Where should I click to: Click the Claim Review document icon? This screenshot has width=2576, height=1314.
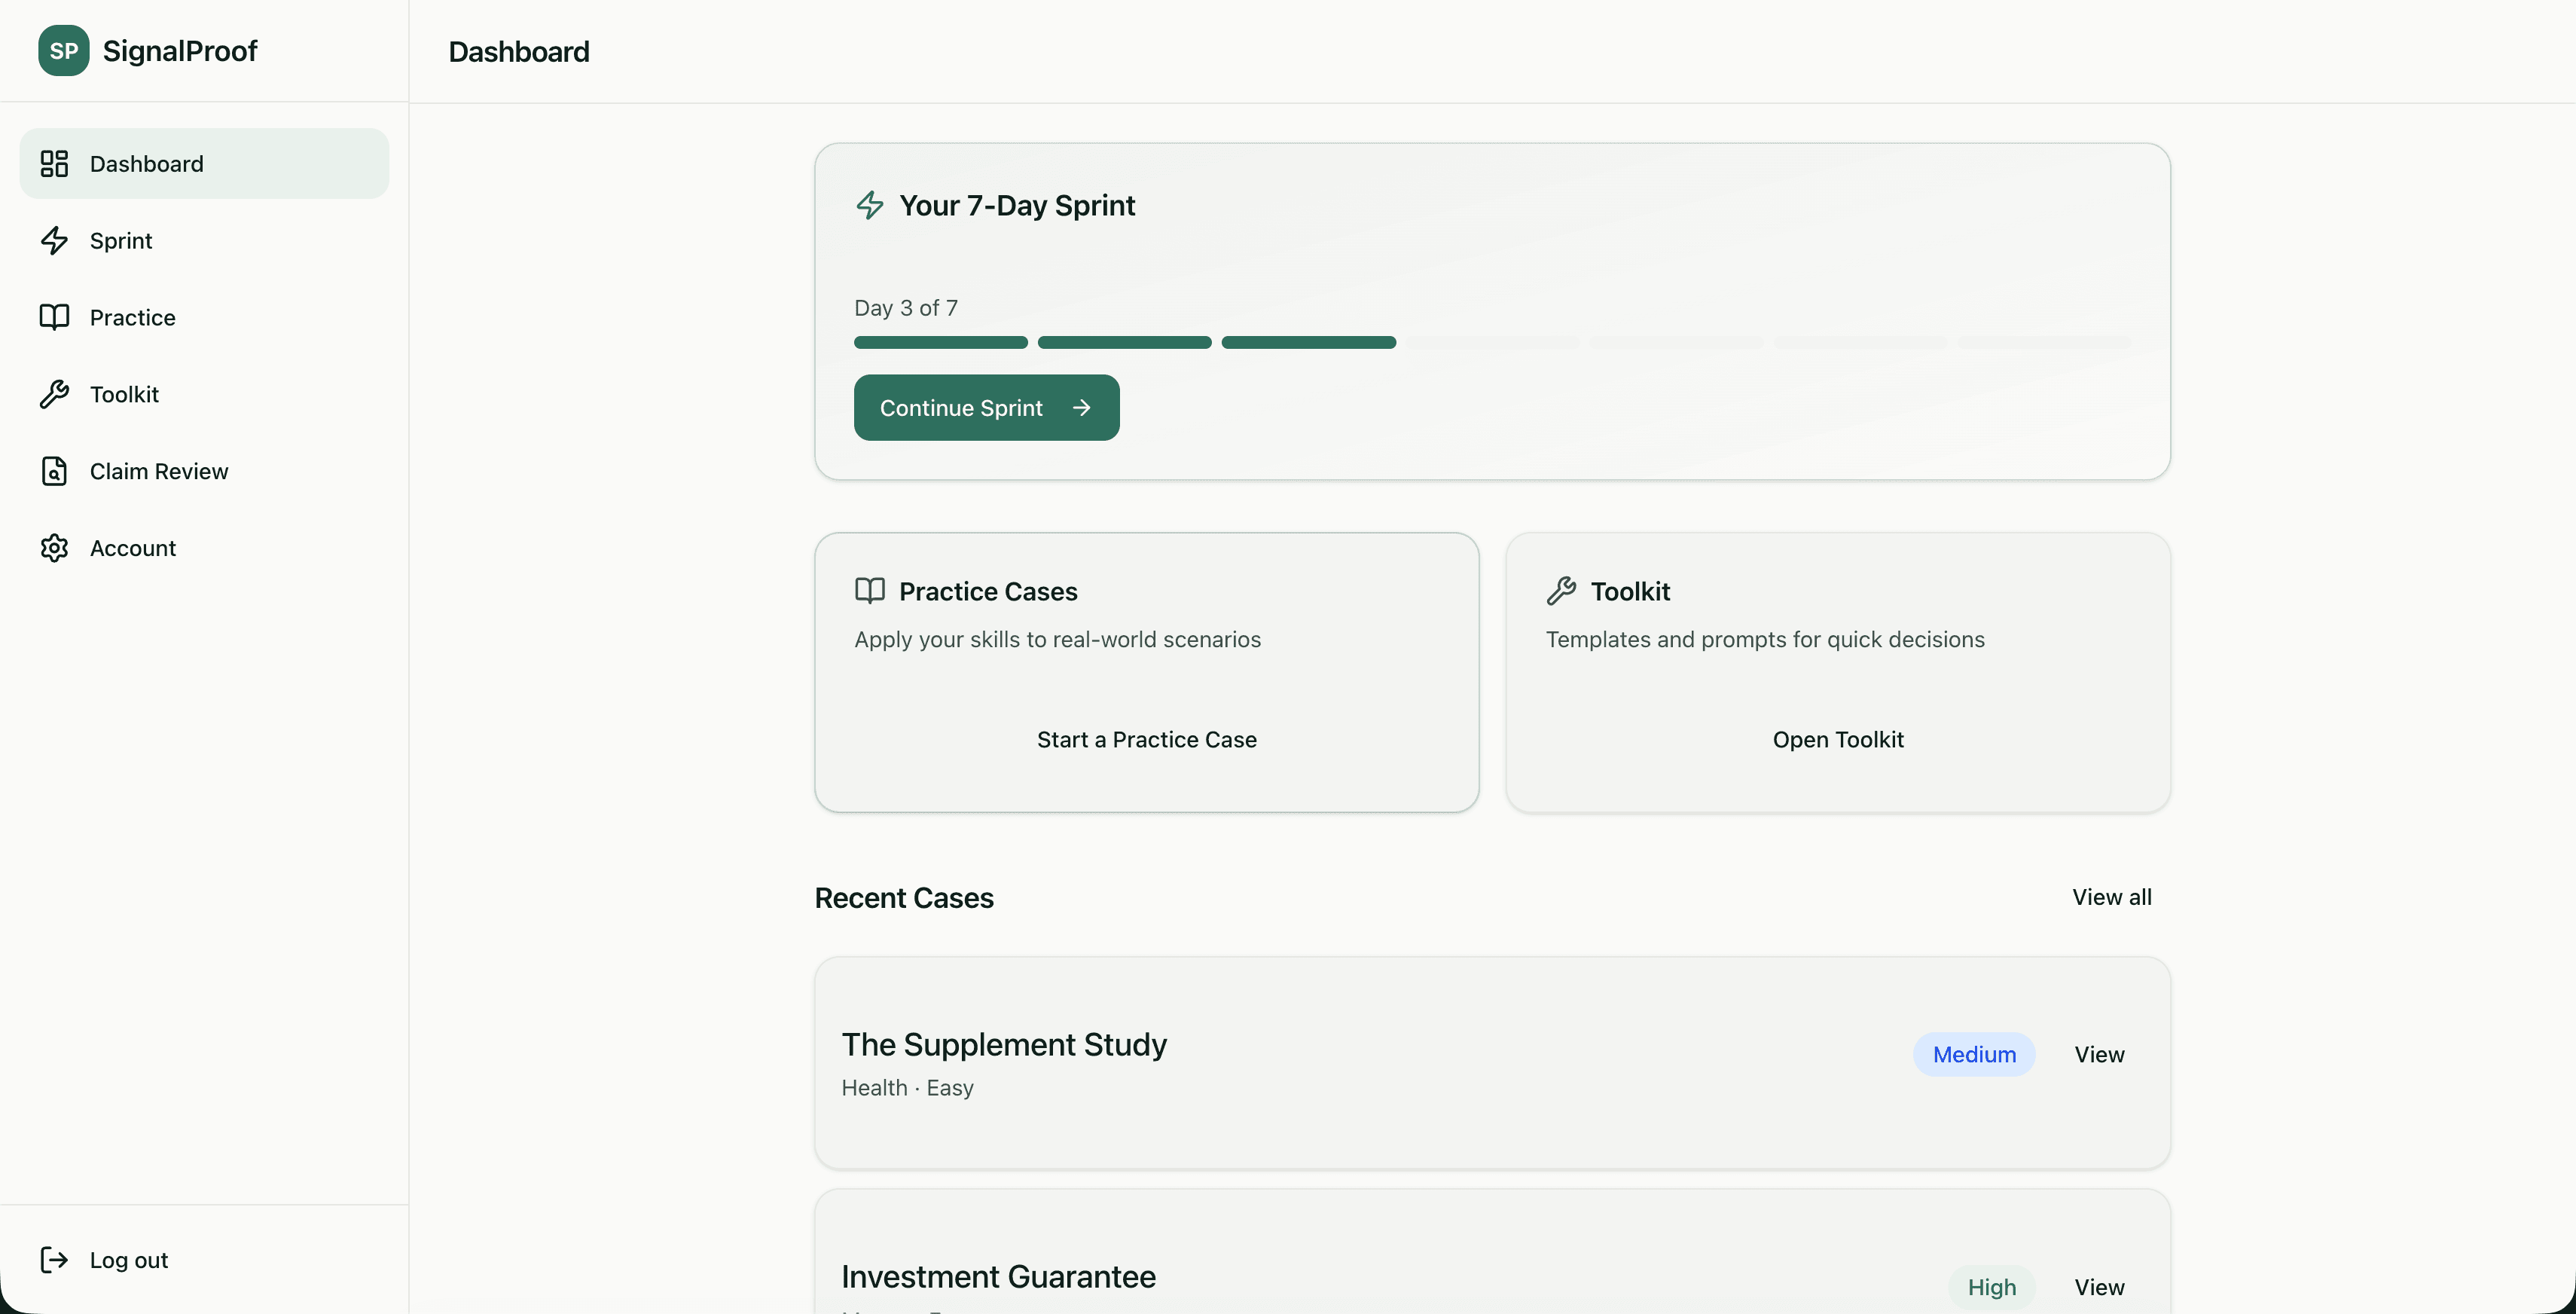tap(55, 470)
